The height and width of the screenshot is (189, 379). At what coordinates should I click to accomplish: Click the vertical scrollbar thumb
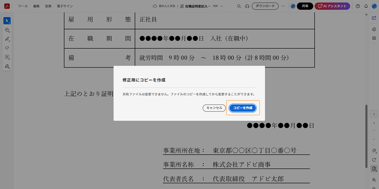coord(366,136)
